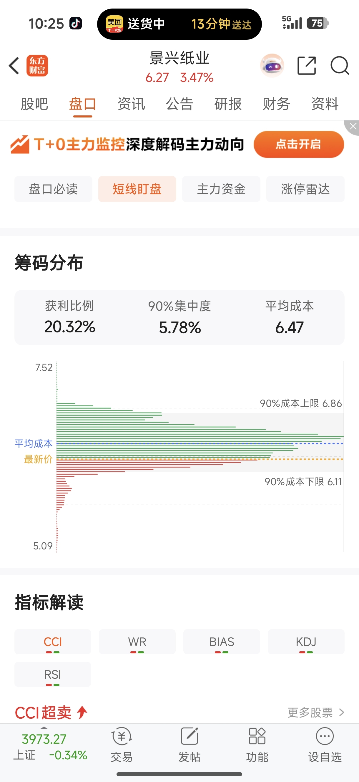Select the KDJ indicator button
The height and width of the screenshot is (782, 359).
[306, 642]
